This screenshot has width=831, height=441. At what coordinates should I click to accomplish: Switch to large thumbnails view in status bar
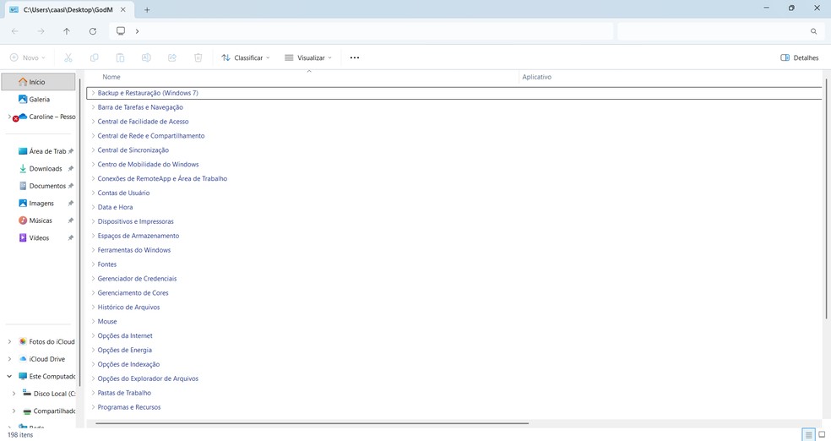tap(822, 434)
